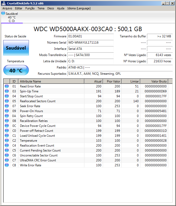The image size is (176, 206).
Task: Click the Recursos Suportados field
Action: tap(120, 74)
